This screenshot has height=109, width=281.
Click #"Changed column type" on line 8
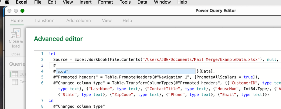click(x=79, y=106)
